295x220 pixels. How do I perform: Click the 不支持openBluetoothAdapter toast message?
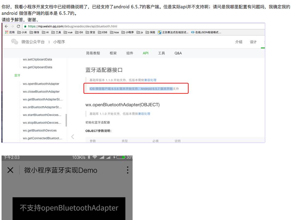[x=69, y=208]
